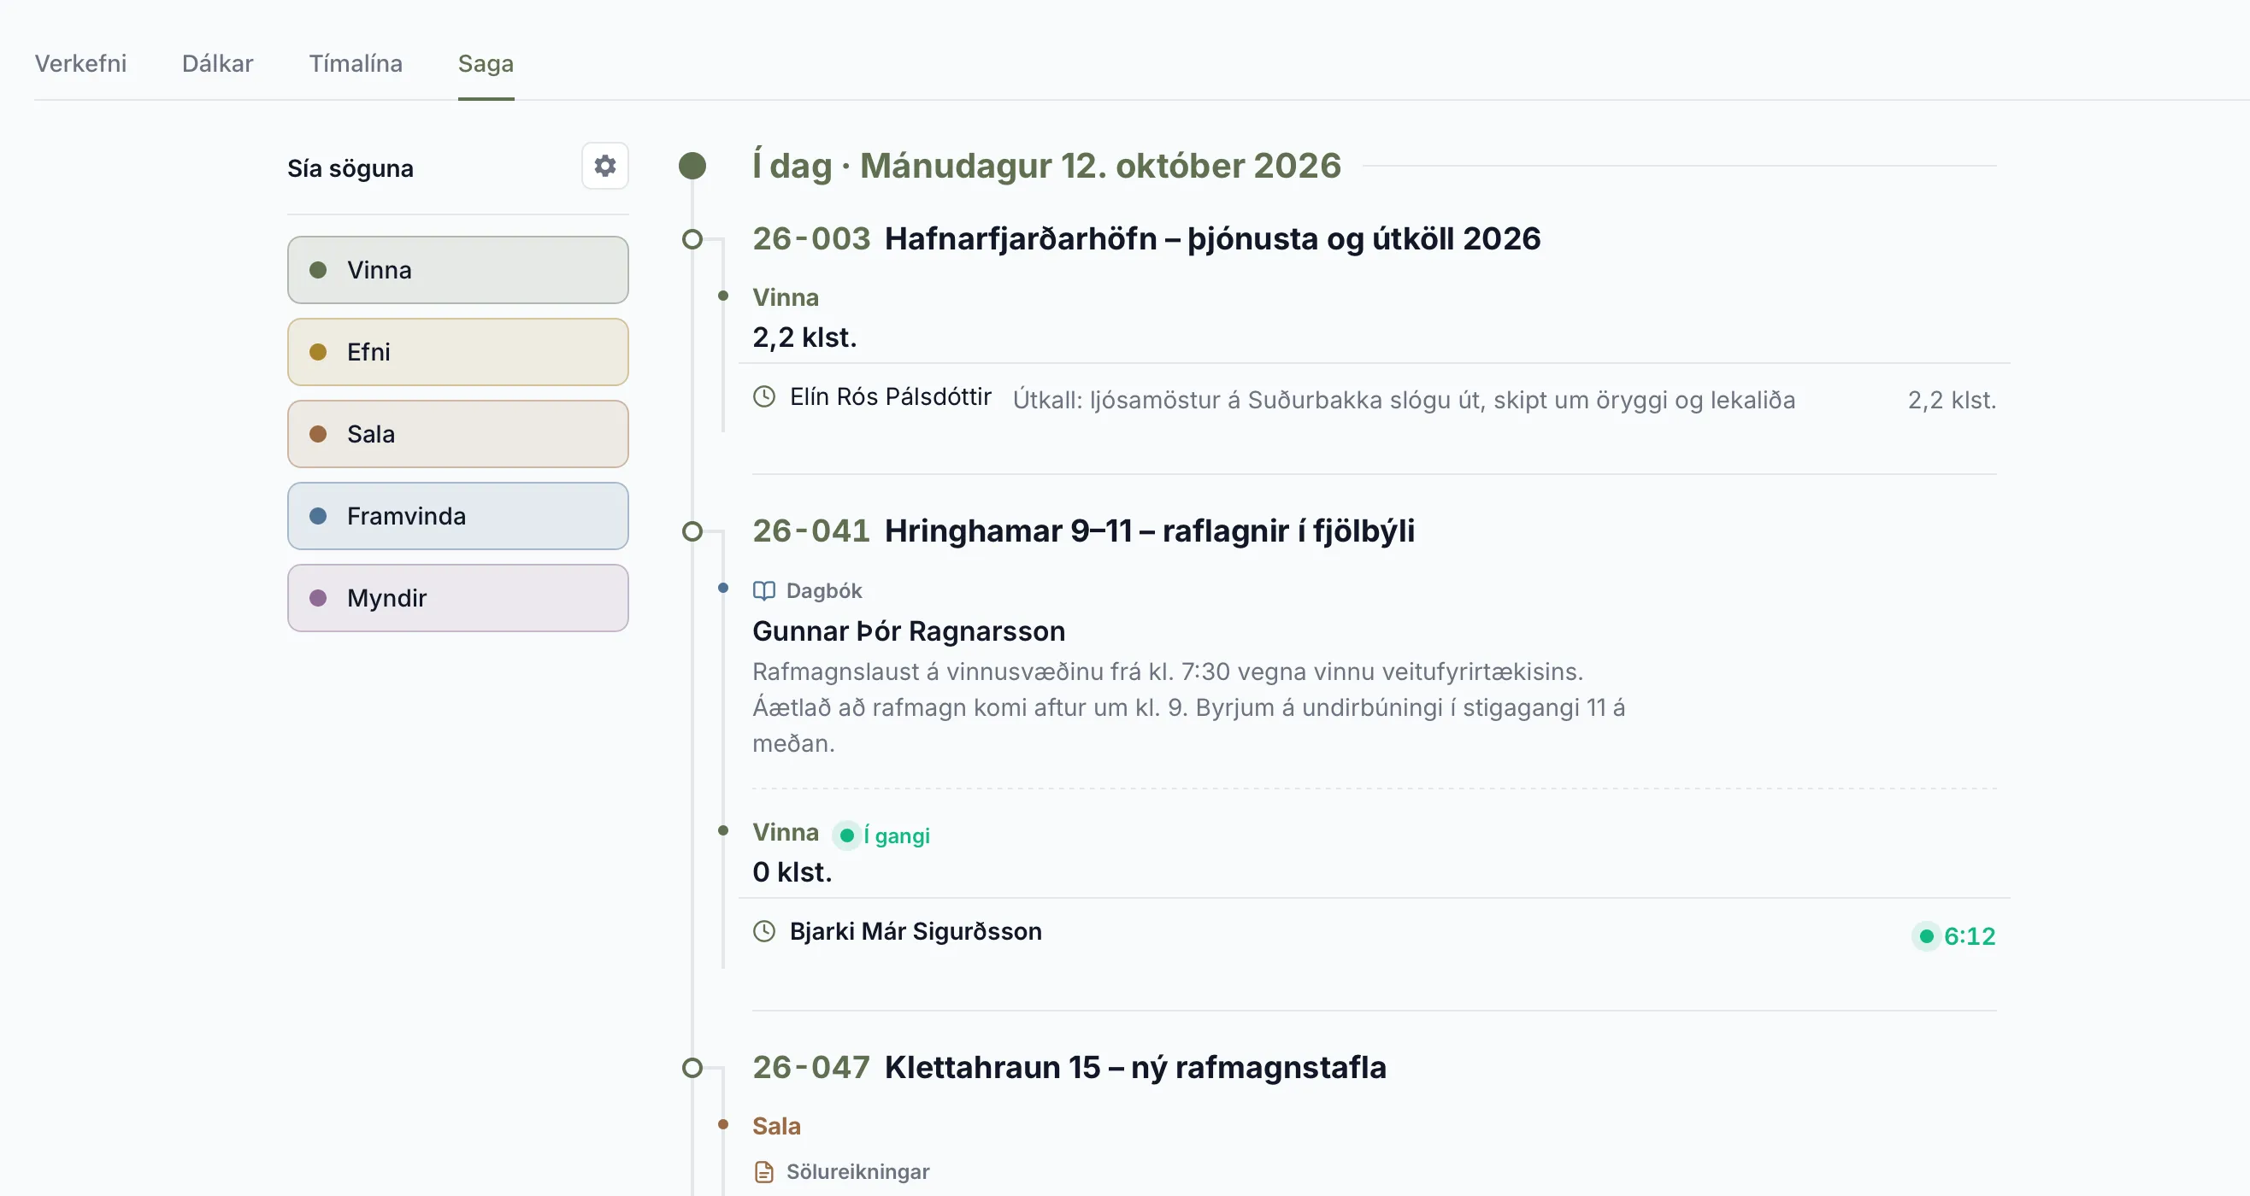The width and height of the screenshot is (2250, 1196).
Task: Click Útkall ljósamöstur entry description
Action: tap(1404, 400)
